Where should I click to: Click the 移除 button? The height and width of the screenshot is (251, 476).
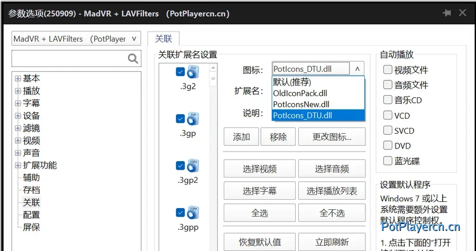[278, 137]
